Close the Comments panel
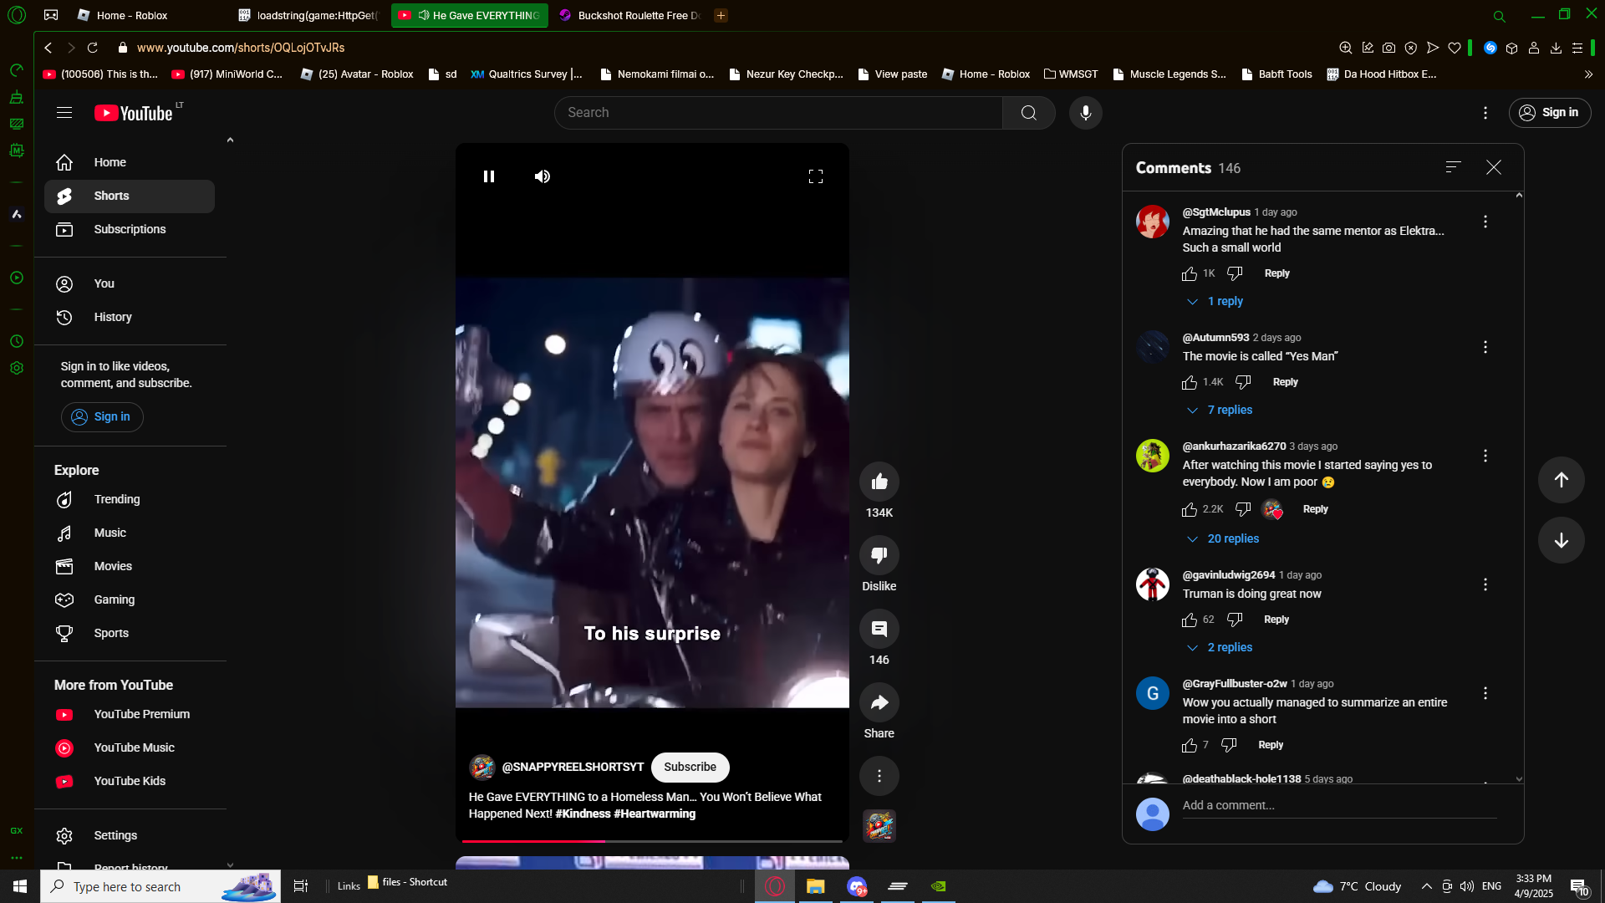The width and height of the screenshot is (1605, 903). coord(1494,167)
